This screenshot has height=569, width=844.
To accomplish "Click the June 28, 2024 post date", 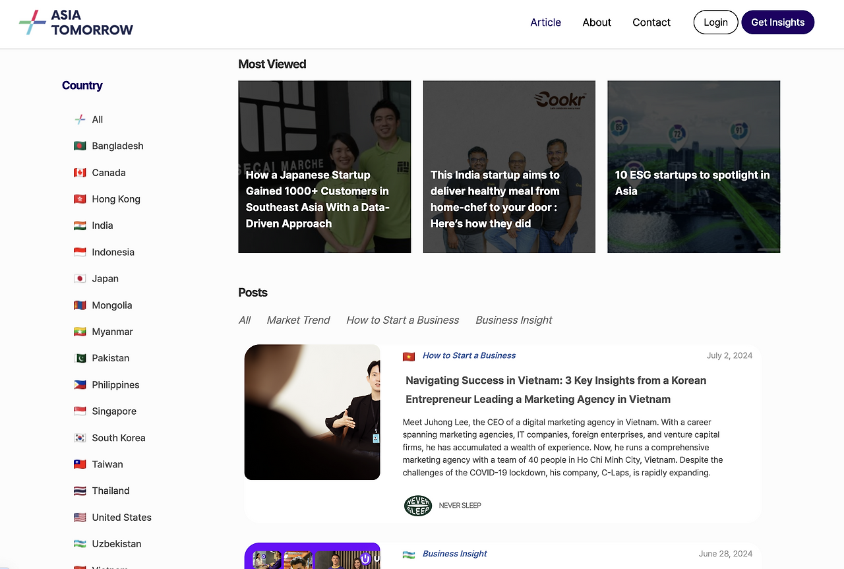I will tap(725, 554).
